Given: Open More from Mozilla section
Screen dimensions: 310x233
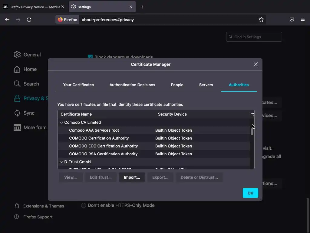Looking at the screenshot, I should [30, 128].
